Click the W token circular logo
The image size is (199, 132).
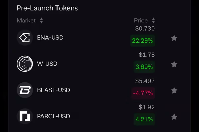25,64
